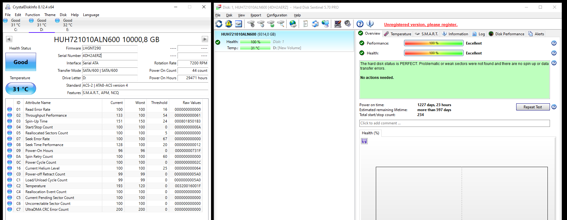Switch to the Log tab

pos(478,34)
